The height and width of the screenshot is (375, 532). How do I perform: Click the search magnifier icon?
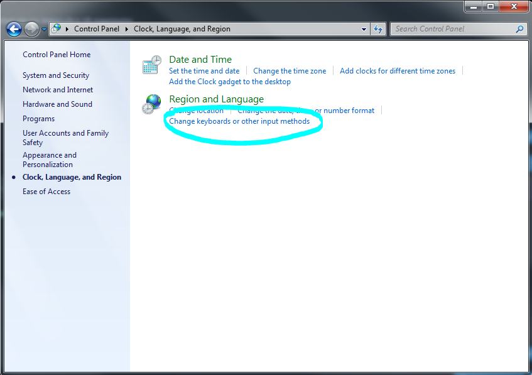[520, 29]
